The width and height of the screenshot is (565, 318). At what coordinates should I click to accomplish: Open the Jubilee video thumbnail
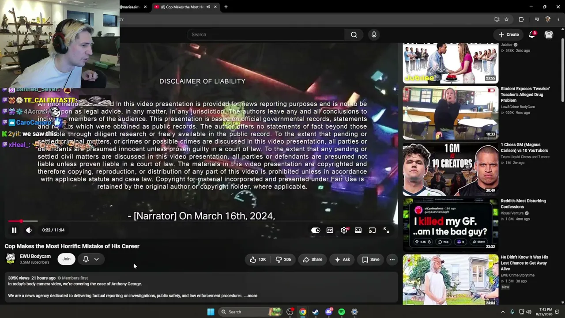pyautogui.click(x=450, y=63)
